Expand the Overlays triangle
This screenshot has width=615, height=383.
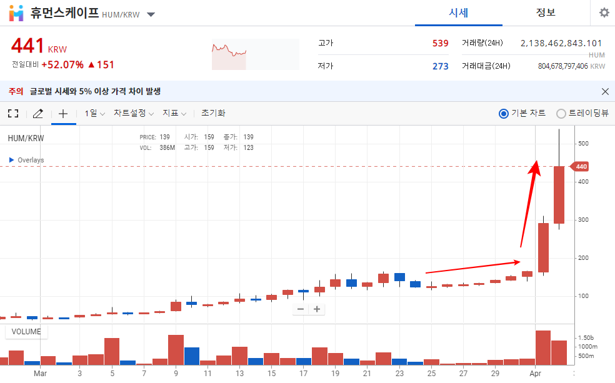[11, 160]
